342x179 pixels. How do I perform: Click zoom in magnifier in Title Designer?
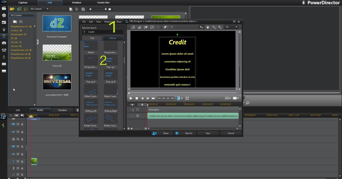(x=220, y=27)
